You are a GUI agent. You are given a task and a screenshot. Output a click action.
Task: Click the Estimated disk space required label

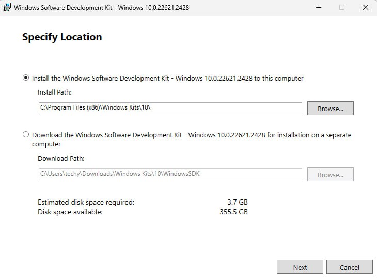(86, 202)
